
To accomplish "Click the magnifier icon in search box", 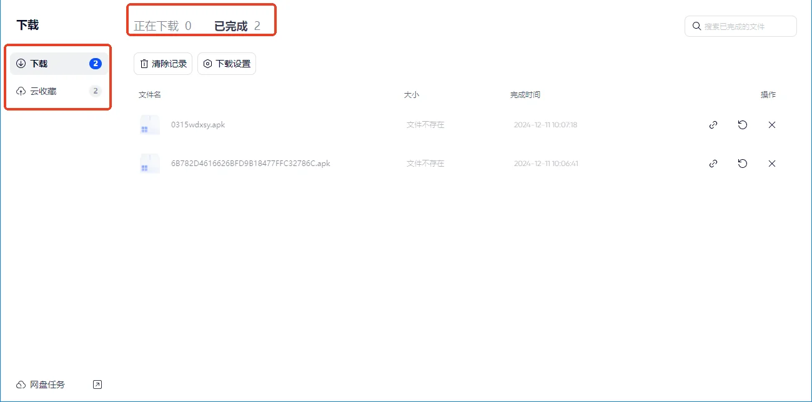I will (696, 26).
